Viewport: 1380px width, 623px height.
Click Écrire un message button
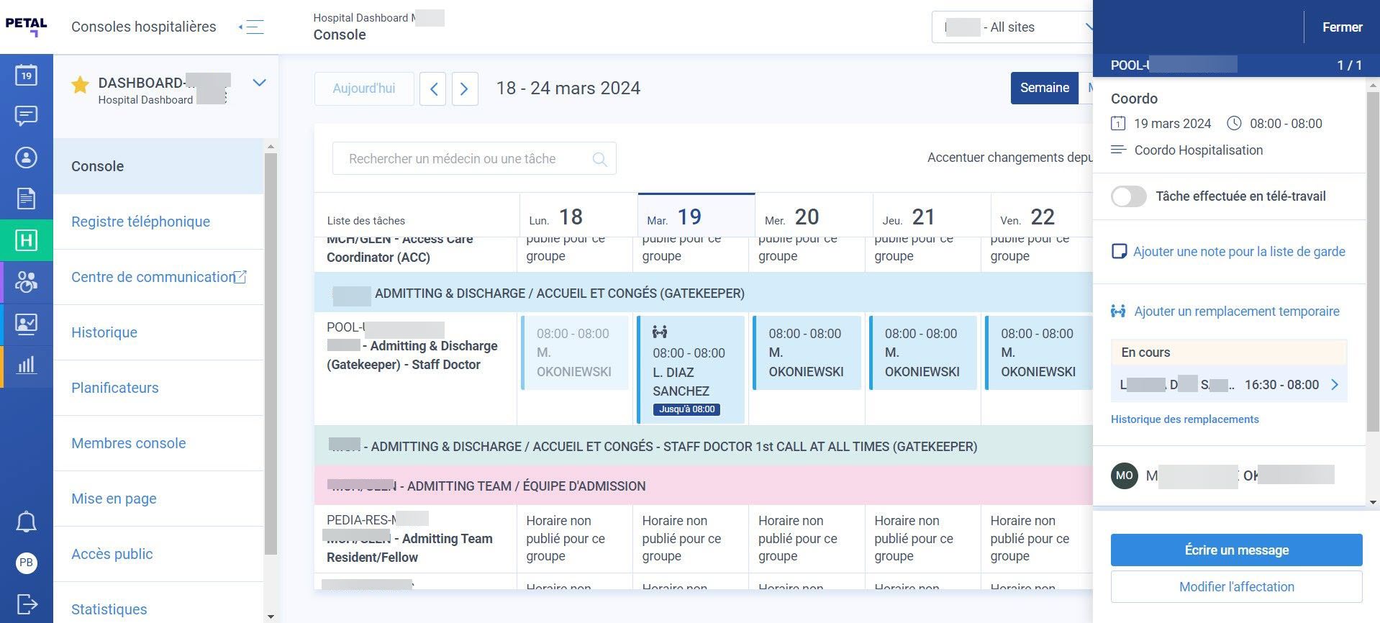point(1236,550)
